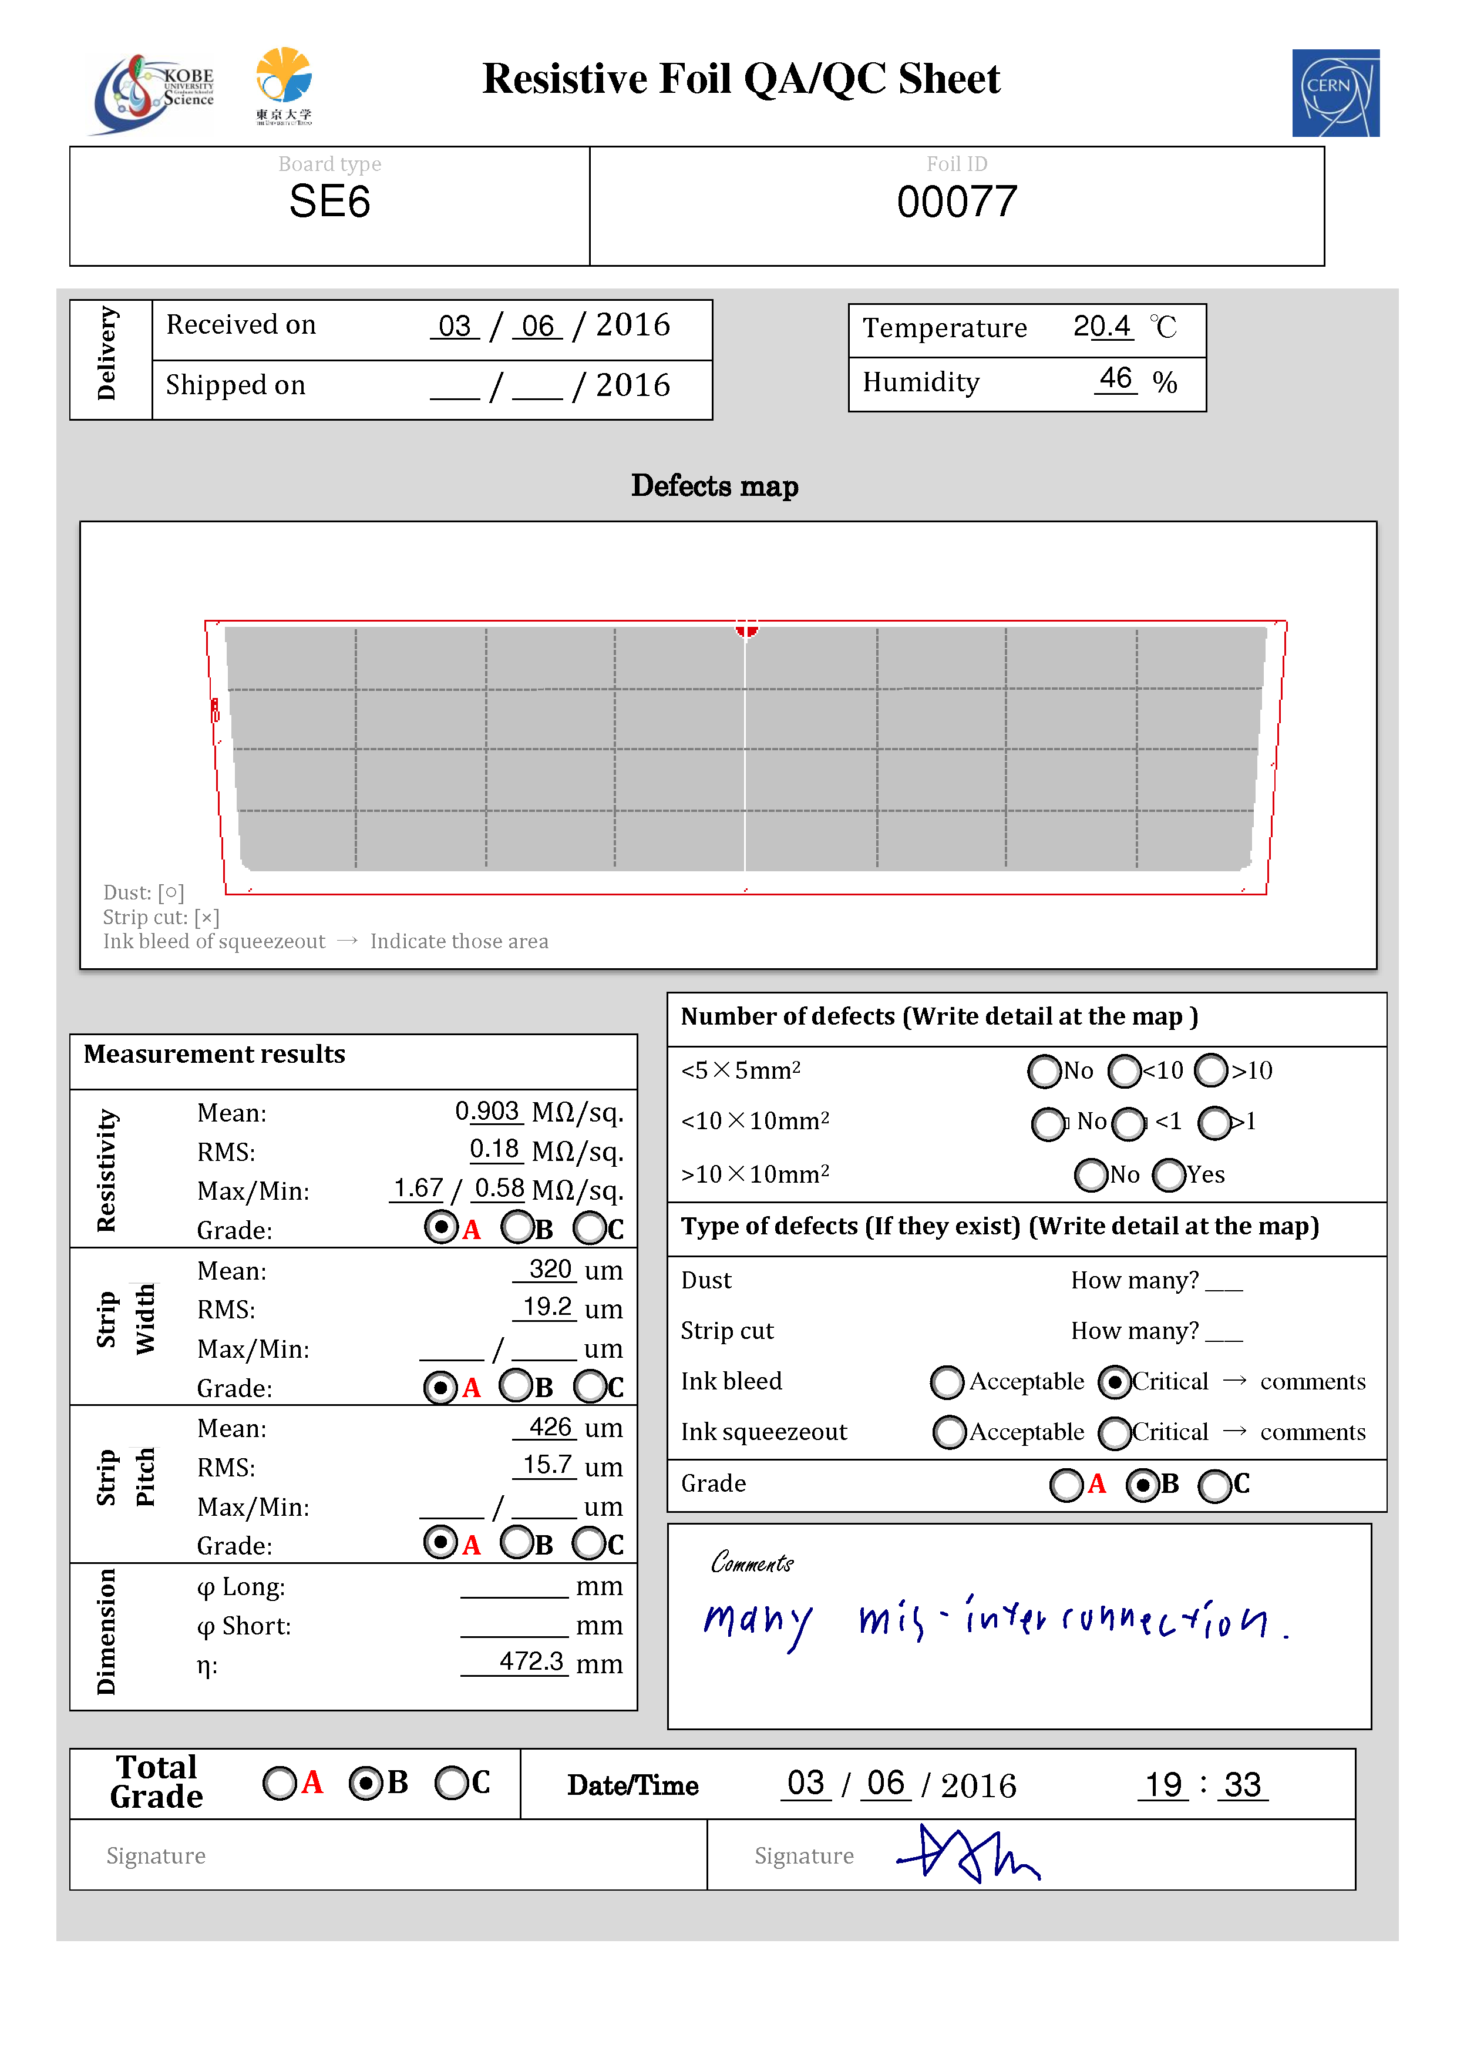Click the CERN logo
Screen dimensions: 1457x2061
[1335, 92]
